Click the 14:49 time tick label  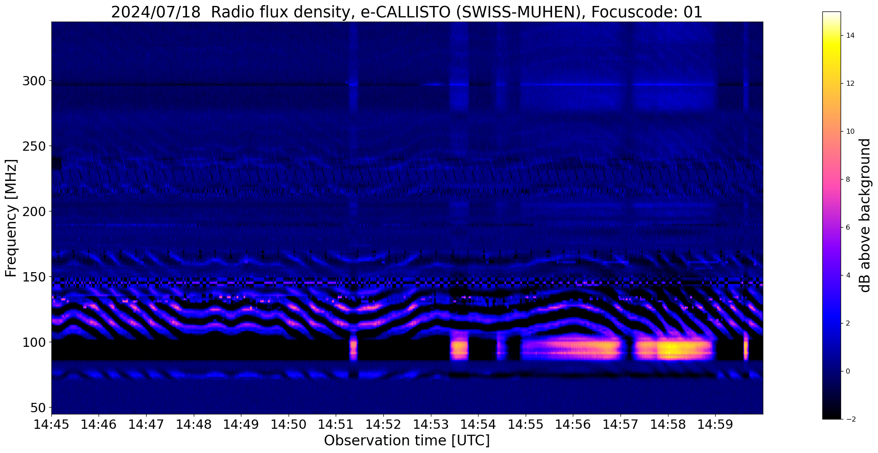(x=241, y=424)
